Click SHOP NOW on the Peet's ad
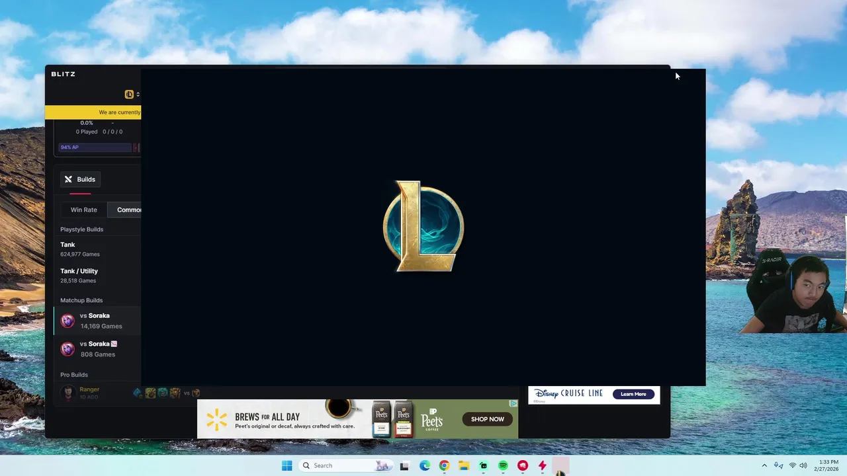The height and width of the screenshot is (476, 847). (x=488, y=419)
